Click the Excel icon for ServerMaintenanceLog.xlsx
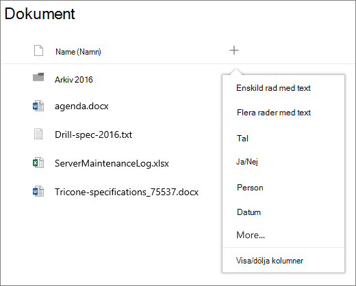The height and width of the screenshot is (286, 356). click(x=38, y=162)
